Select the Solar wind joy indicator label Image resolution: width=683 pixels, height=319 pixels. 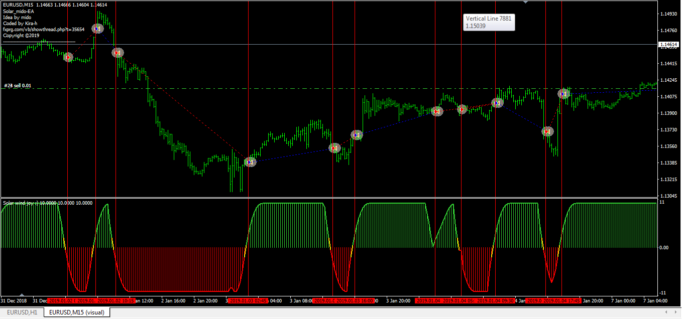coord(48,203)
